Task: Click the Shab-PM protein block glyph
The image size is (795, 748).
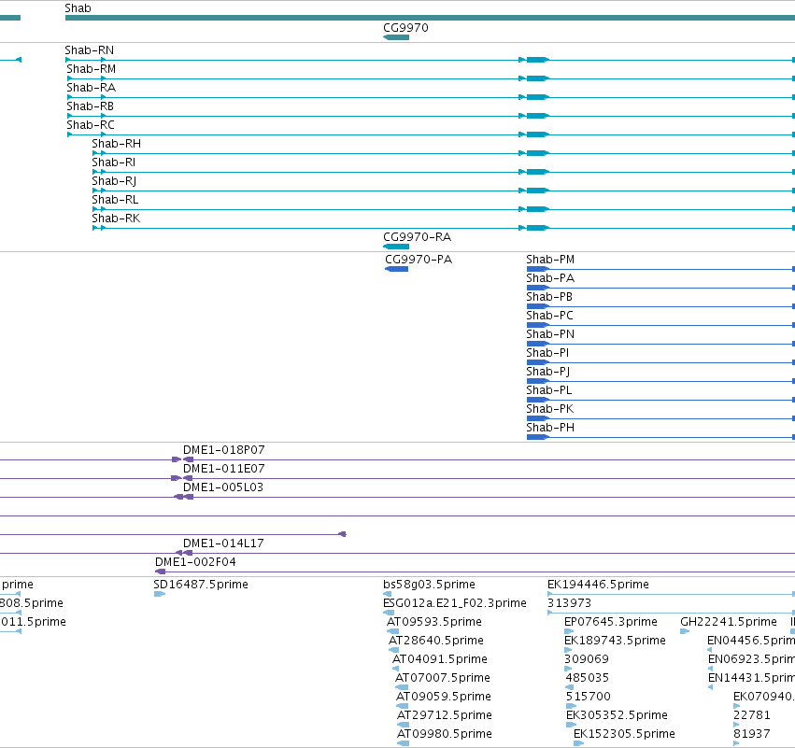Action: pos(538,269)
